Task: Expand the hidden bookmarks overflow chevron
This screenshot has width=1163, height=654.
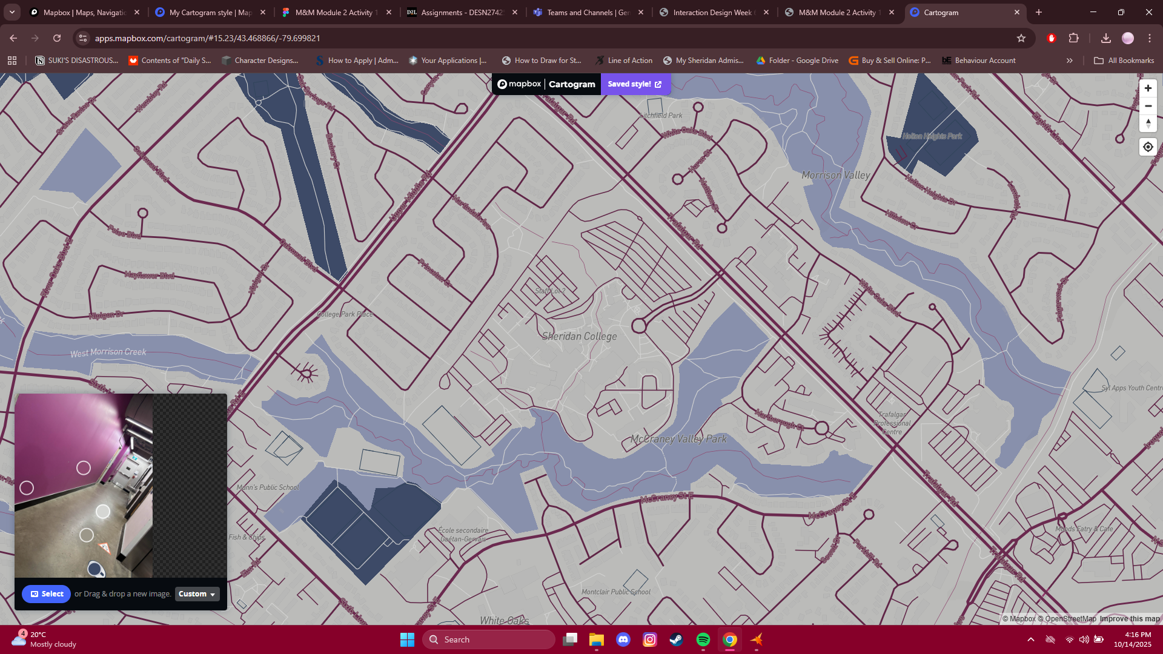Action: click(1070, 60)
